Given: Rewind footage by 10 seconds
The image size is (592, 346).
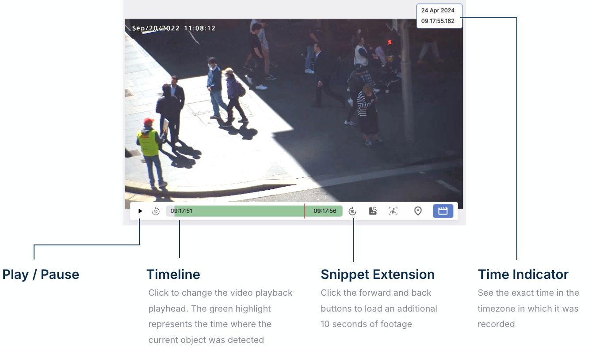Looking at the screenshot, I should [156, 211].
